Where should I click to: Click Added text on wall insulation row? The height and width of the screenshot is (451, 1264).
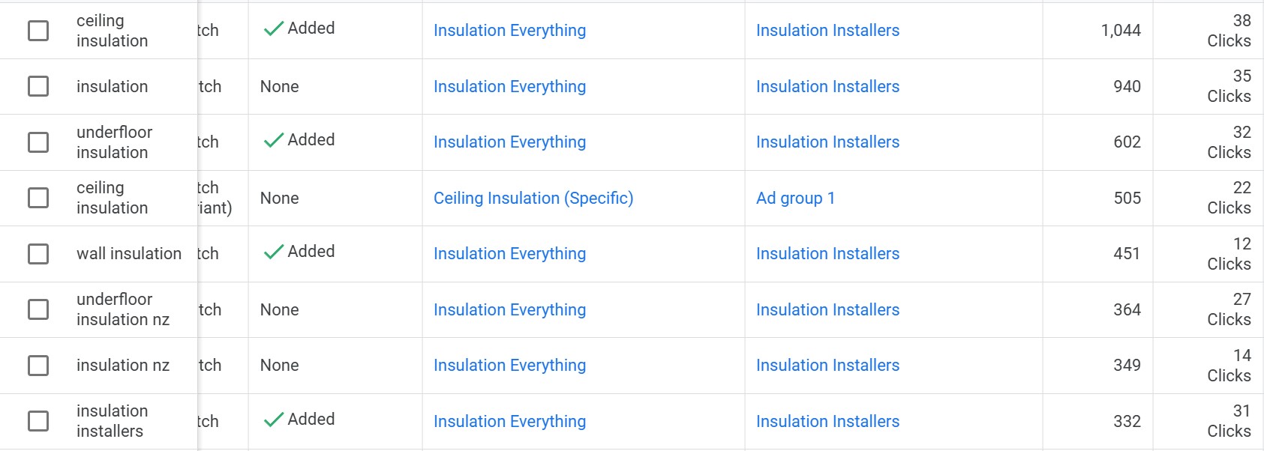tap(314, 252)
